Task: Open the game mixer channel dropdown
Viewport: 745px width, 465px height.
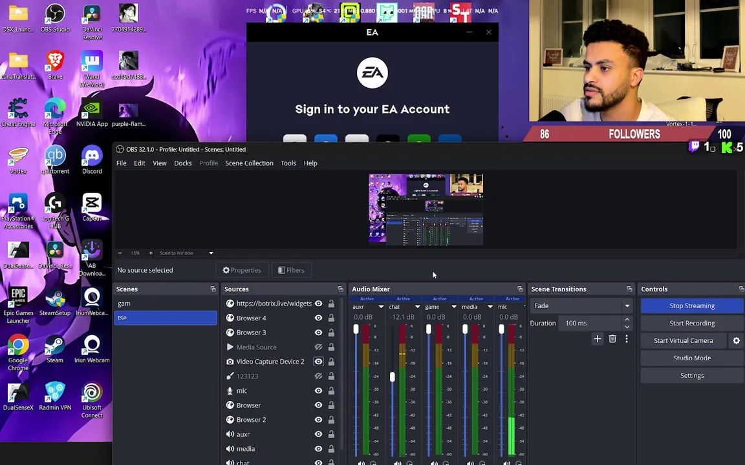Action: click(454, 307)
